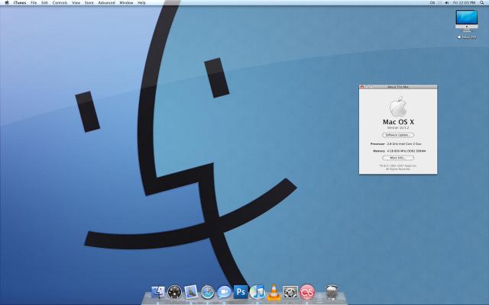Click the Version text under Mac OS X
This screenshot has width=489, height=305.
pyautogui.click(x=398, y=128)
